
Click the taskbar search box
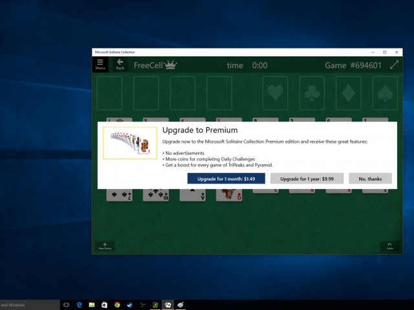click(30, 305)
